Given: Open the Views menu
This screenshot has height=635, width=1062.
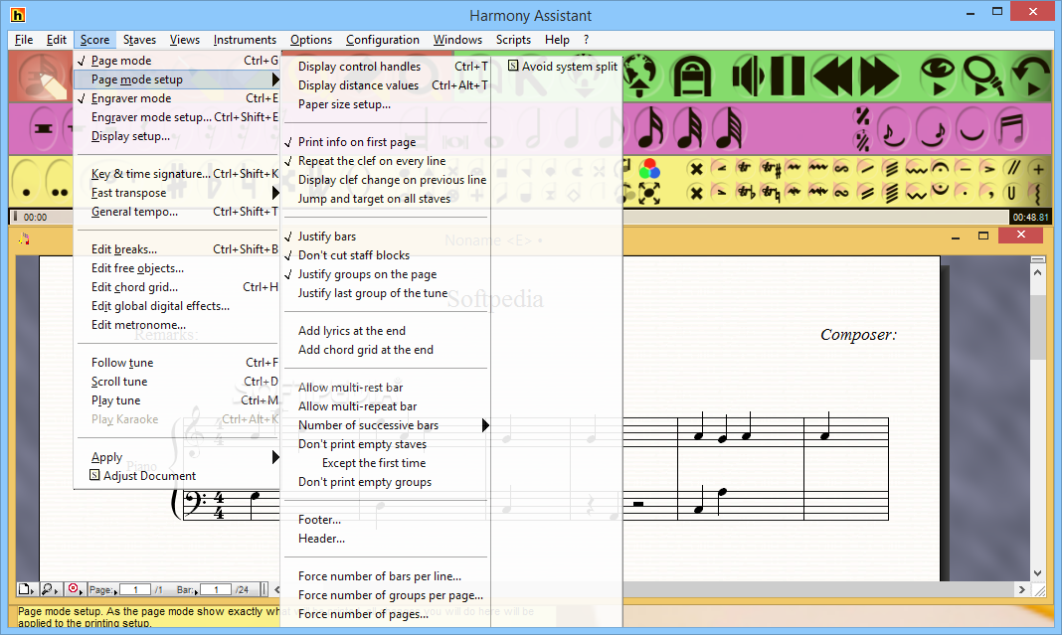Looking at the screenshot, I should click(184, 40).
